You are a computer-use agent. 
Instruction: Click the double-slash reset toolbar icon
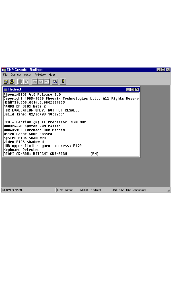tap(26, 82)
